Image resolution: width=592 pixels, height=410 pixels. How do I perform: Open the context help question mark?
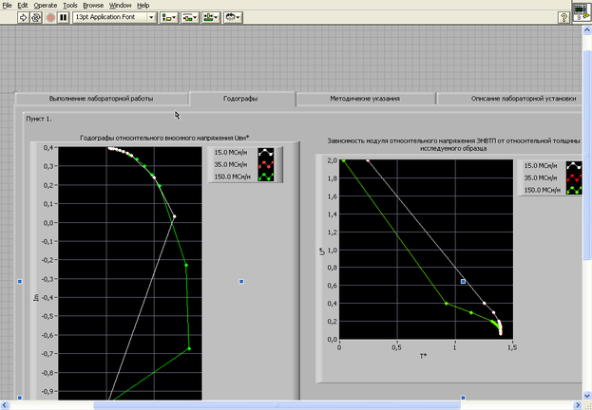tap(564, 17)
